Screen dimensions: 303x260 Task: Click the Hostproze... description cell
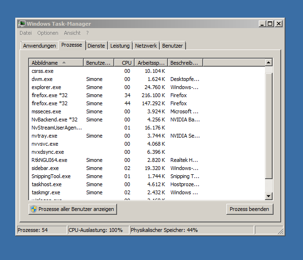pyautogui.click(x=185, y=185)
